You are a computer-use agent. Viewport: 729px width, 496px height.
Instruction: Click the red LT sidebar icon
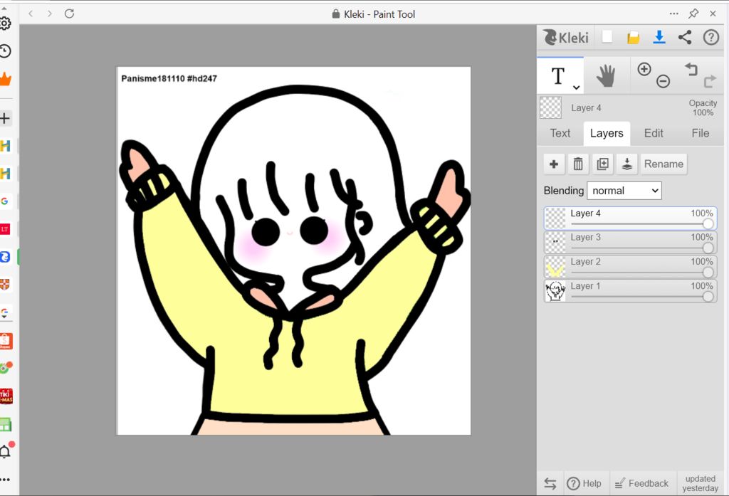click(5, 229)
